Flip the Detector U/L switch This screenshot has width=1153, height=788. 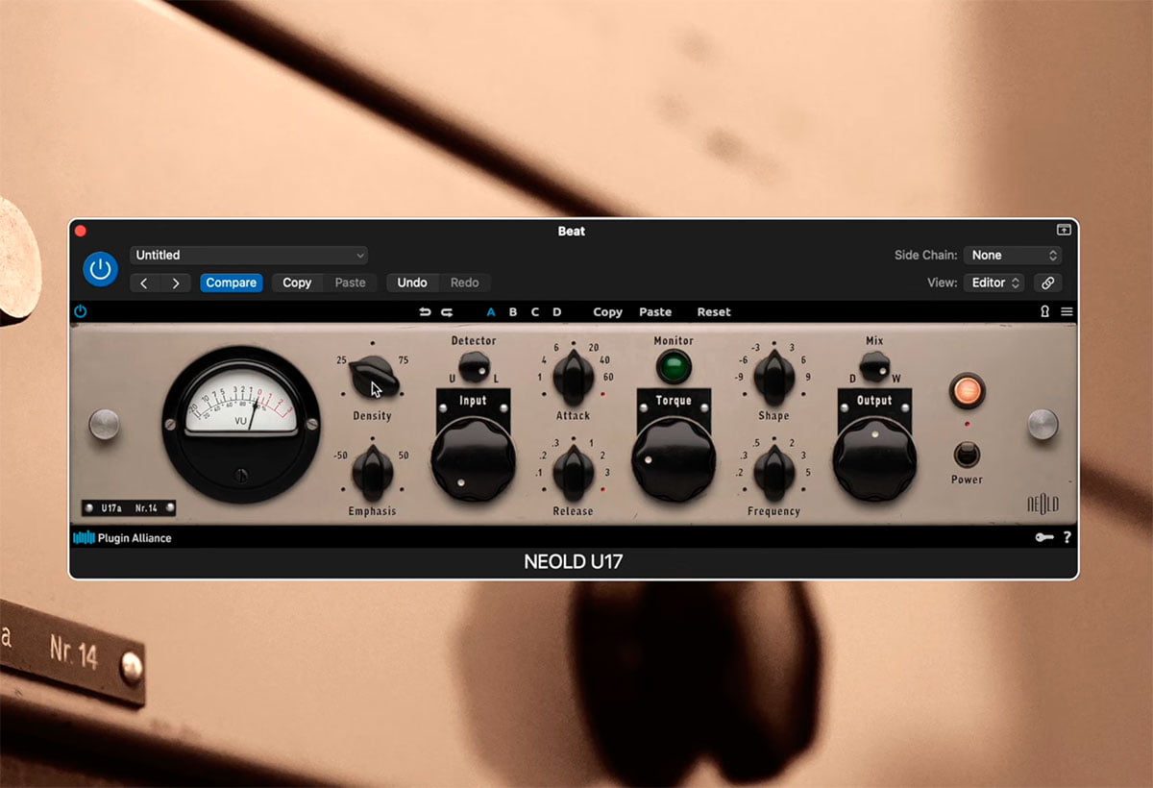(x=473, y=366)
